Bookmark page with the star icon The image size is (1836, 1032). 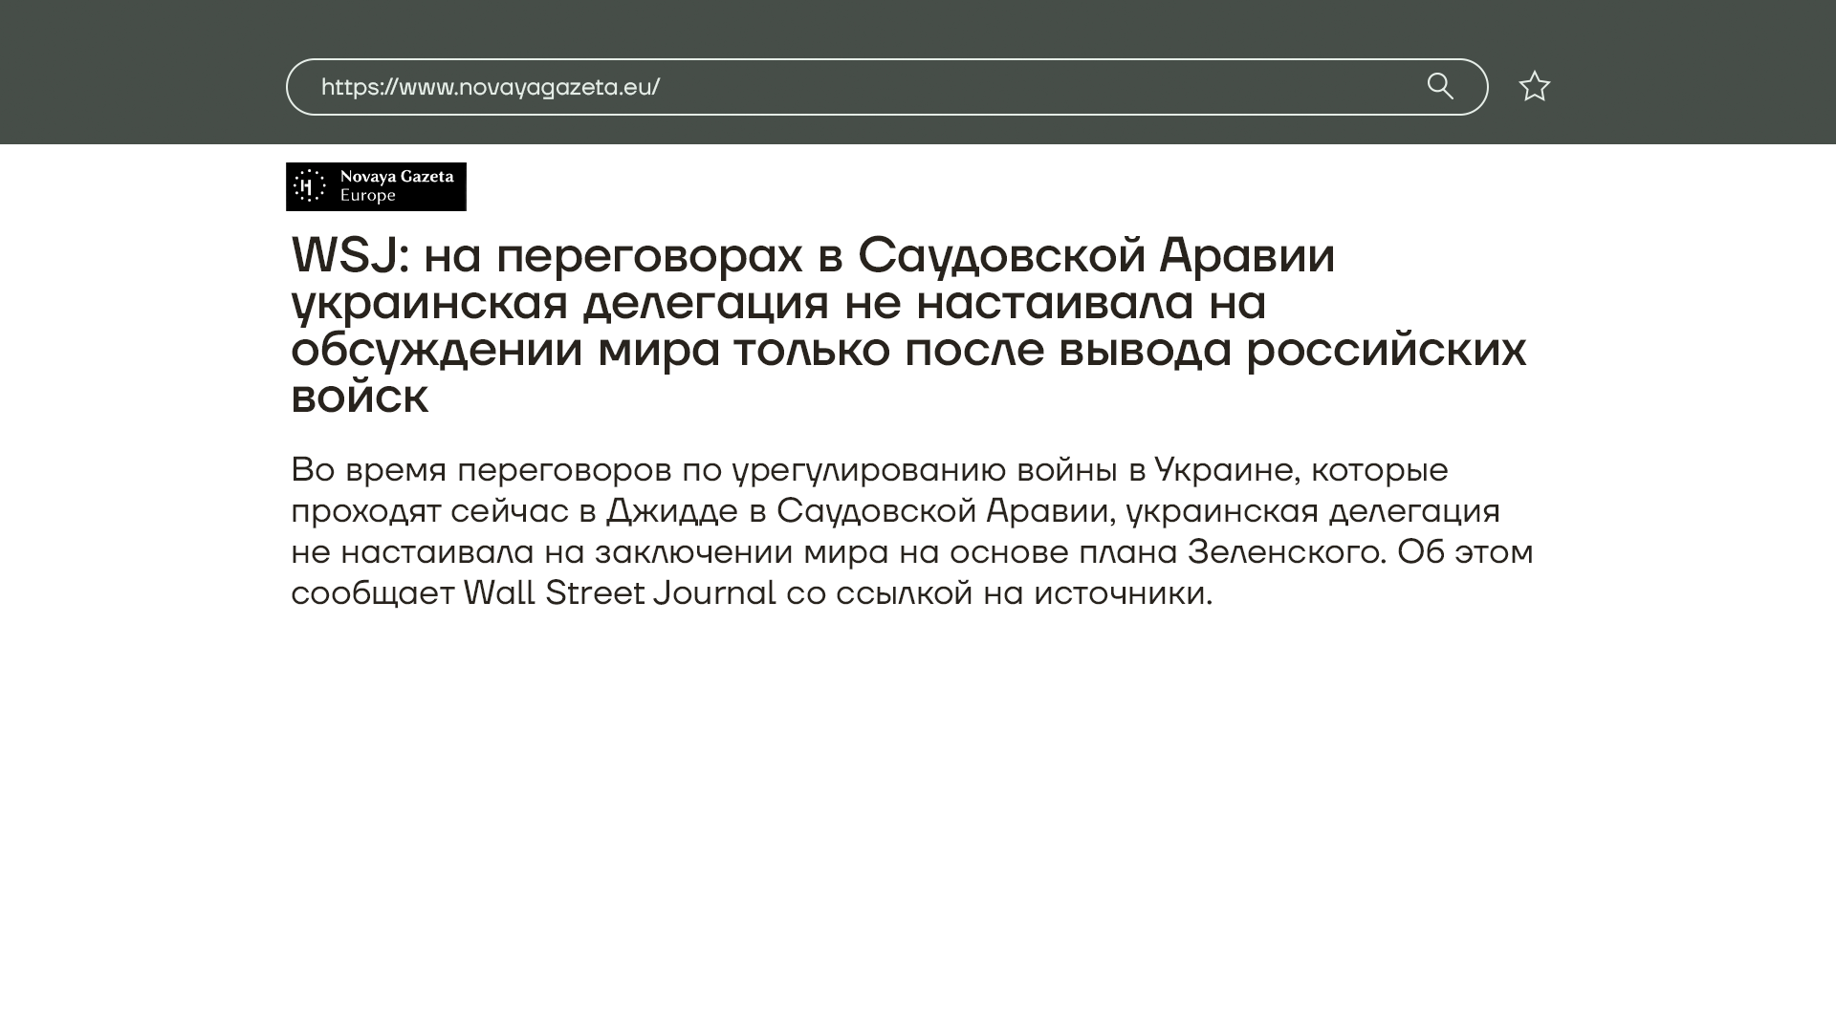(1534, 87)
